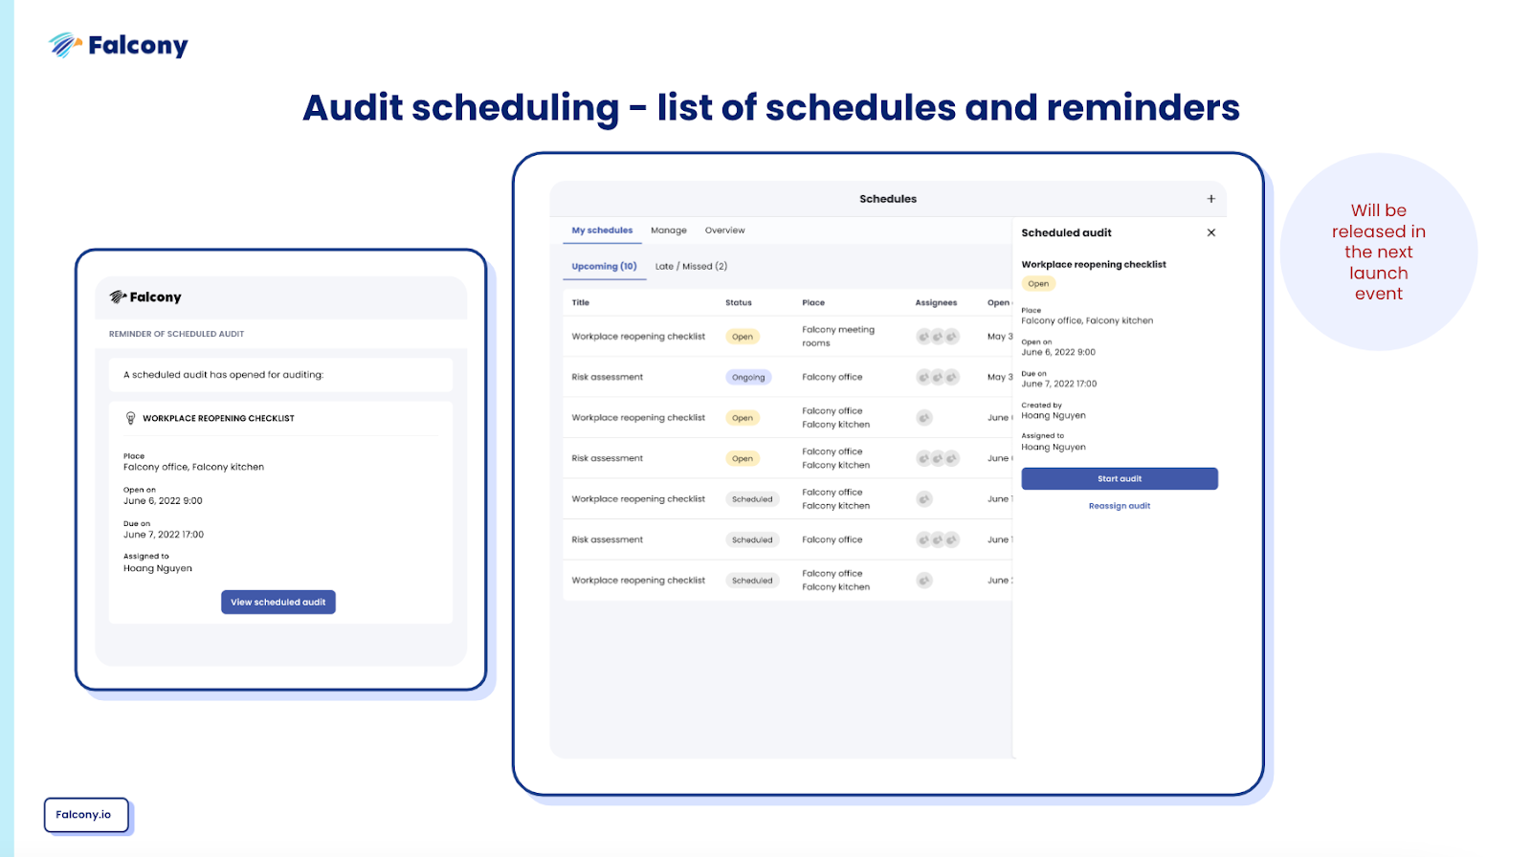This screenshot has width=1531, height=857.
Task: Select the Upcoming (10) tab
Action: tap(604, 267)
